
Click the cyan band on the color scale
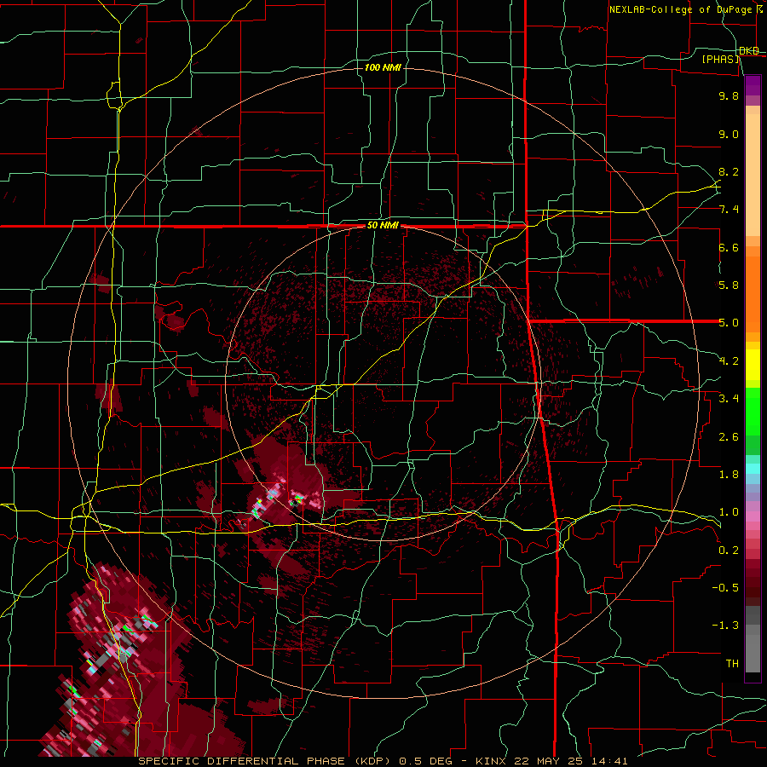[753, 468]
